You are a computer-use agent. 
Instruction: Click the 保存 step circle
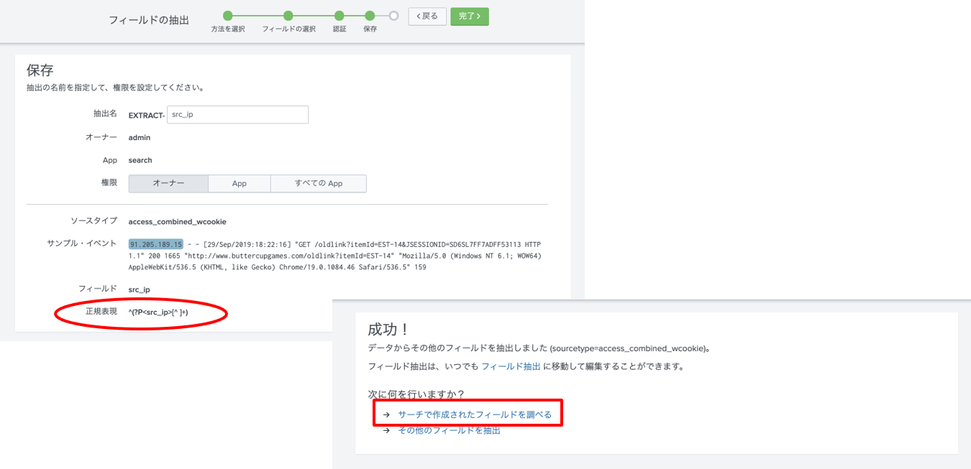(x=370, y=16)
